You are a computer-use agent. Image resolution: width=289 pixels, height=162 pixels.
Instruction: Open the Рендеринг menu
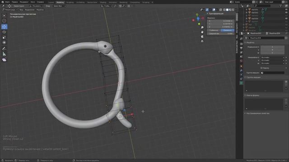[24, 2]
